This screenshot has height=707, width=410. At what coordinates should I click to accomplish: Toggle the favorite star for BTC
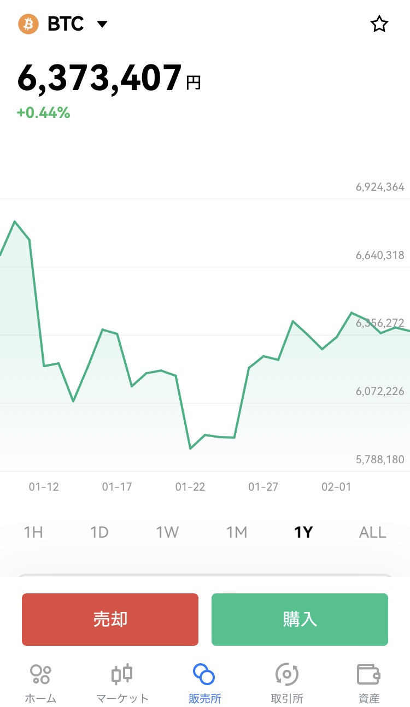pos(379,24)
